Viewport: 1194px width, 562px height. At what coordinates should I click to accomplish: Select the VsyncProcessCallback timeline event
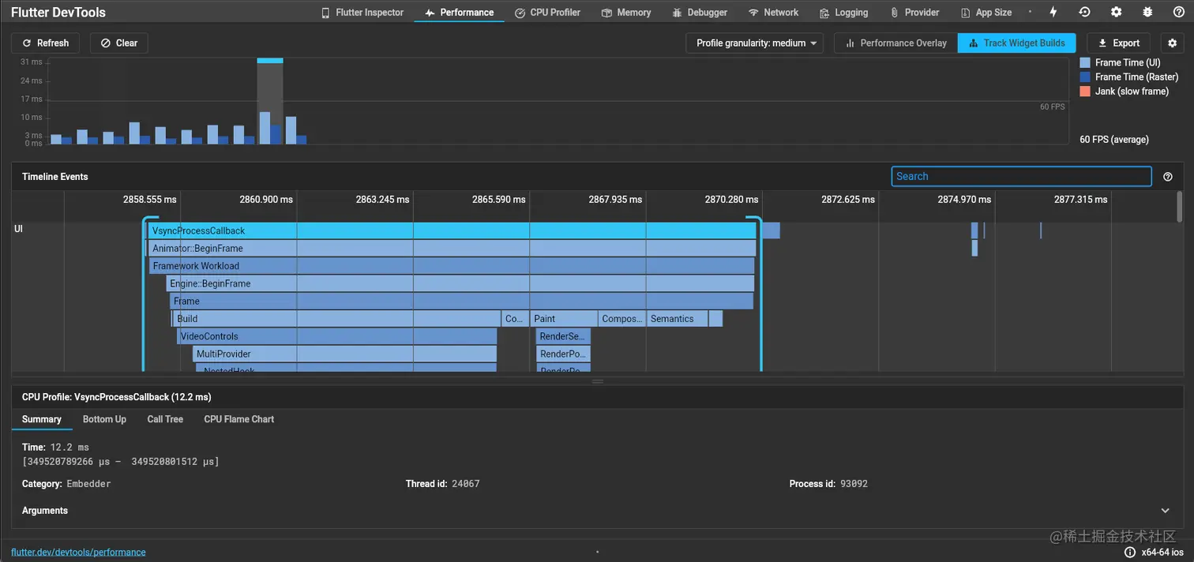tap(452, 230)
